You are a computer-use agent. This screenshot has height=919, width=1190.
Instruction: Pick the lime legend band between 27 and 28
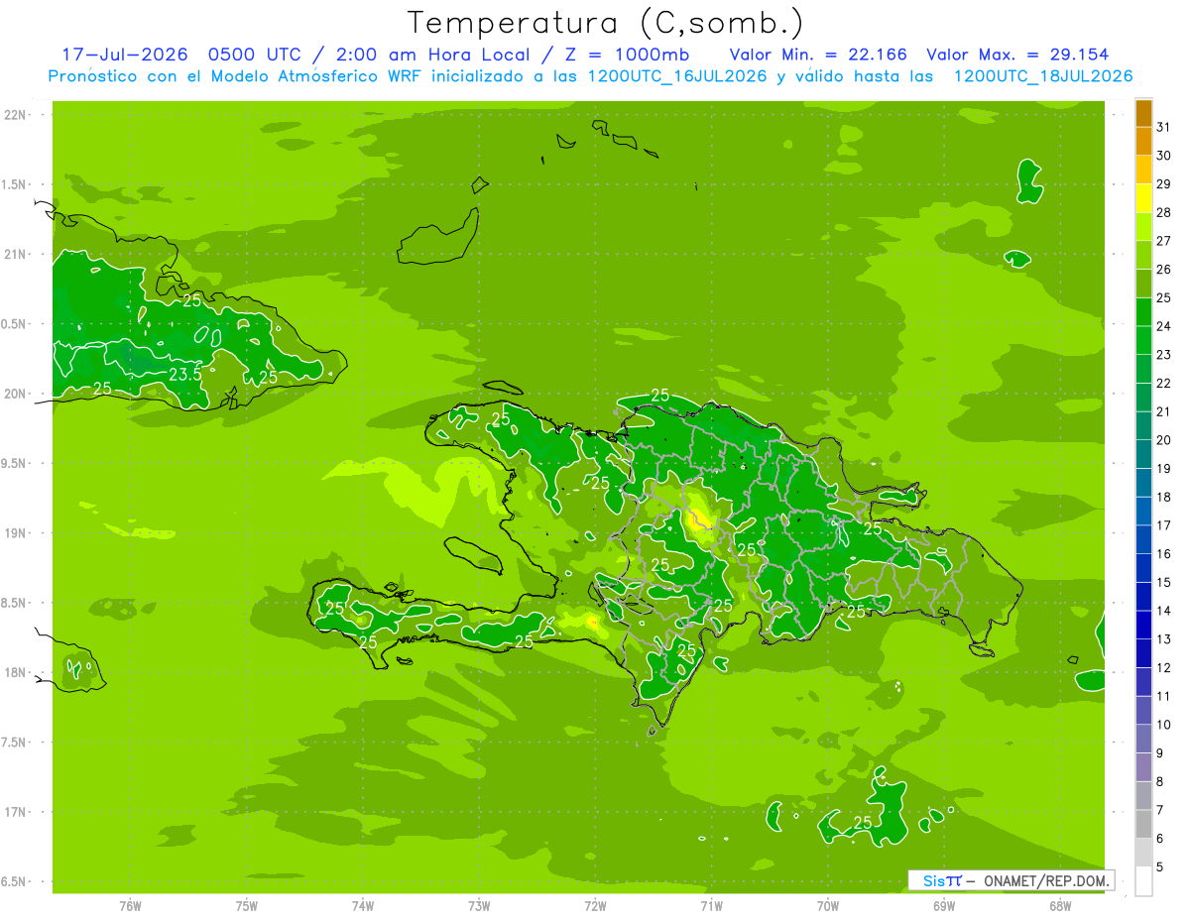pyautogui.click(x=1143, y=227)
